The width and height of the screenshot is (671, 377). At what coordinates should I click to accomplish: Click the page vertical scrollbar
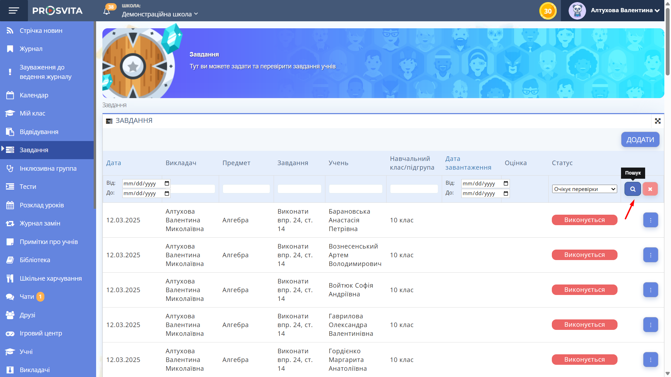[668, 42]
